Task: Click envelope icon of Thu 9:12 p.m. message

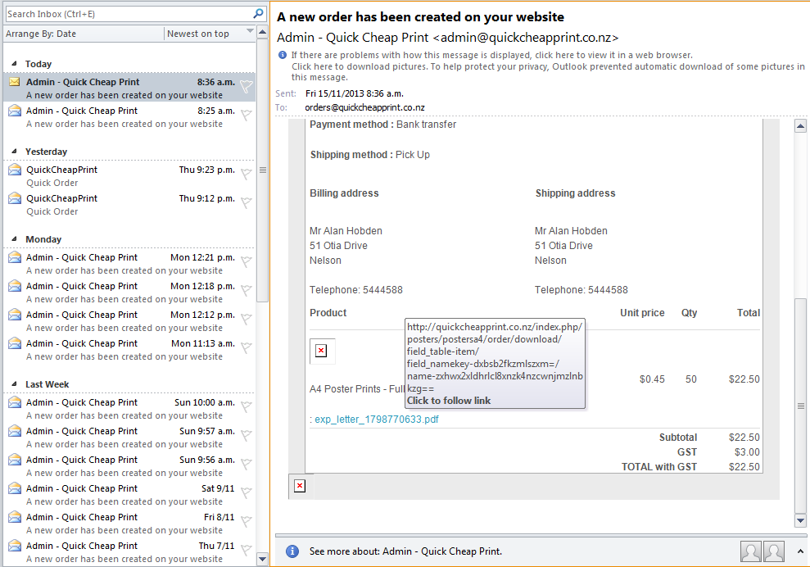Action: point(15,197)
